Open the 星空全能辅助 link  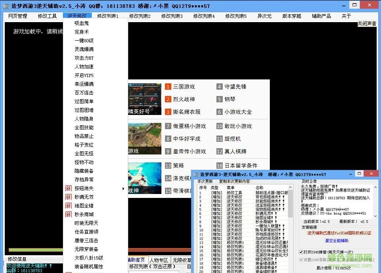pyautogui.click(x=337, y=241)
